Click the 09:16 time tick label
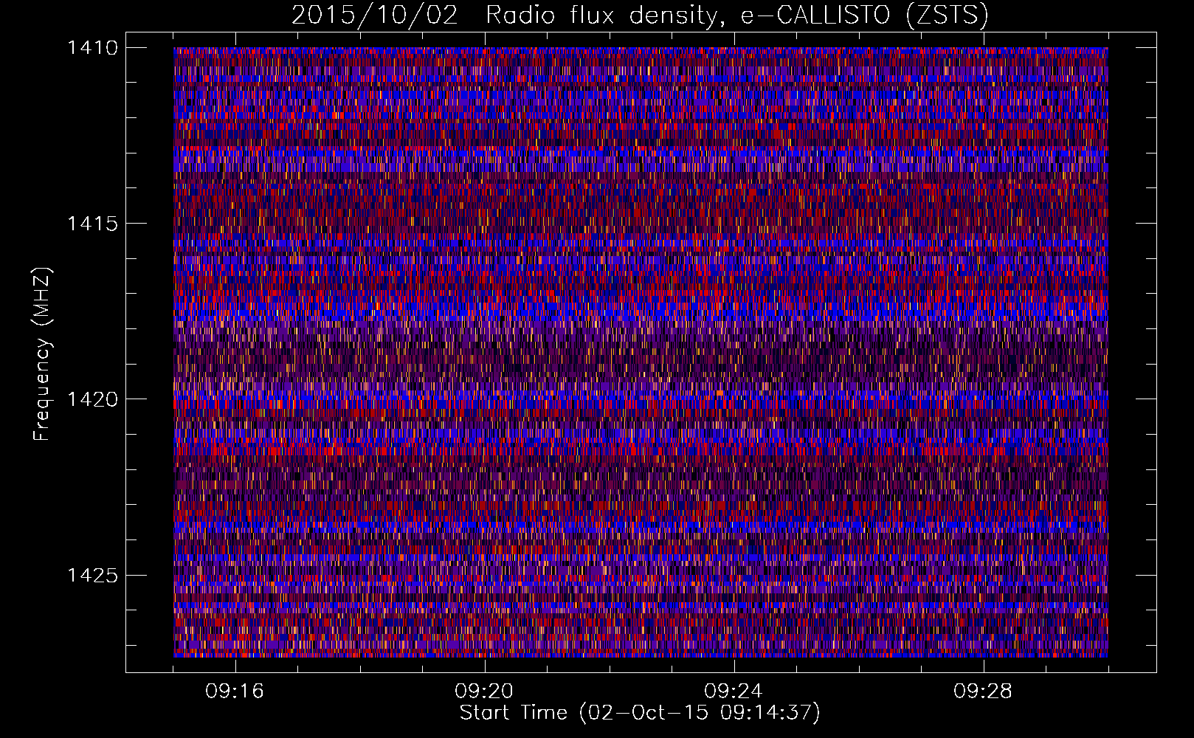Viewport: 1194px width, 738px height. [x=235, y=692]
